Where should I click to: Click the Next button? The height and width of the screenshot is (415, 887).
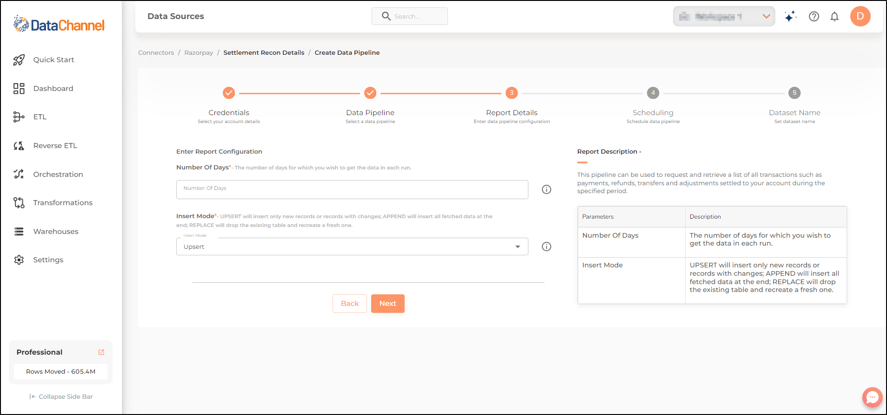[388, 304]
